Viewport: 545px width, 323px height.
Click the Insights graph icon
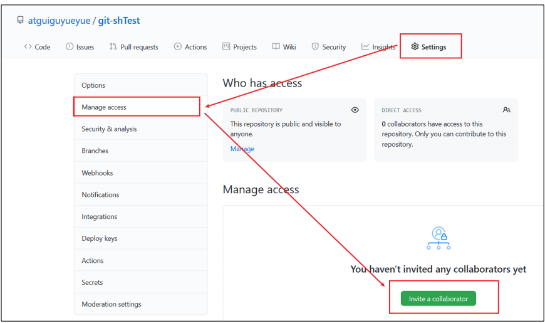point(365,46)
